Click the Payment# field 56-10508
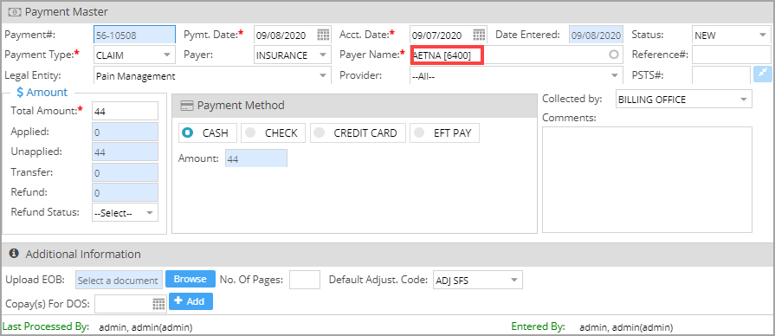This screenshot has width=775, height=336. 134,35
